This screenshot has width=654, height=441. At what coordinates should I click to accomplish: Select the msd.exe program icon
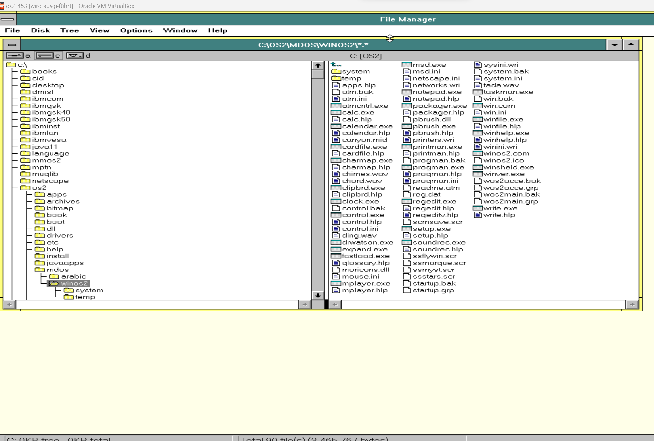point(407,65)
